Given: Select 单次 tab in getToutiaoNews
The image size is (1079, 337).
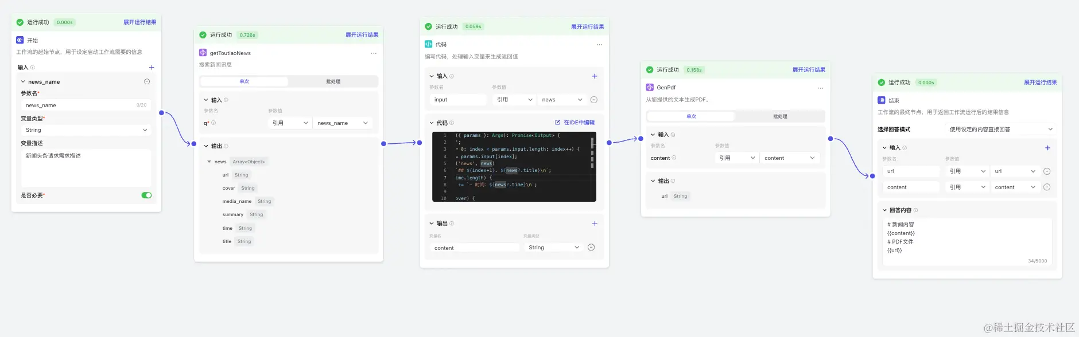Looking at the screenshot, I should point(244,81).
